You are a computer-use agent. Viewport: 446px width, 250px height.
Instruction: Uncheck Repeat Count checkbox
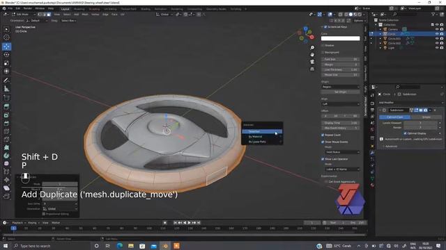click(323, 135)
